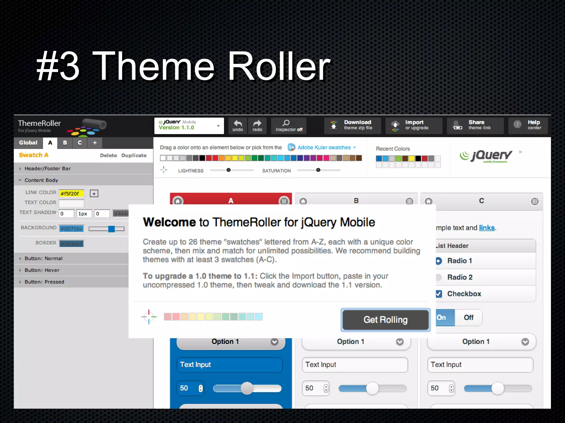Click the Get Rolling button

[385, 320]
